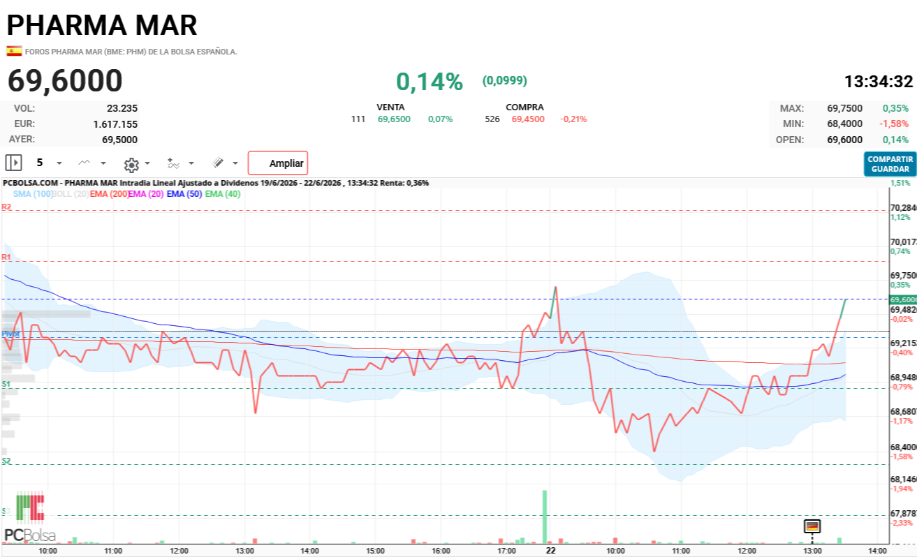Click the add indicators icon

click(173, 163)
